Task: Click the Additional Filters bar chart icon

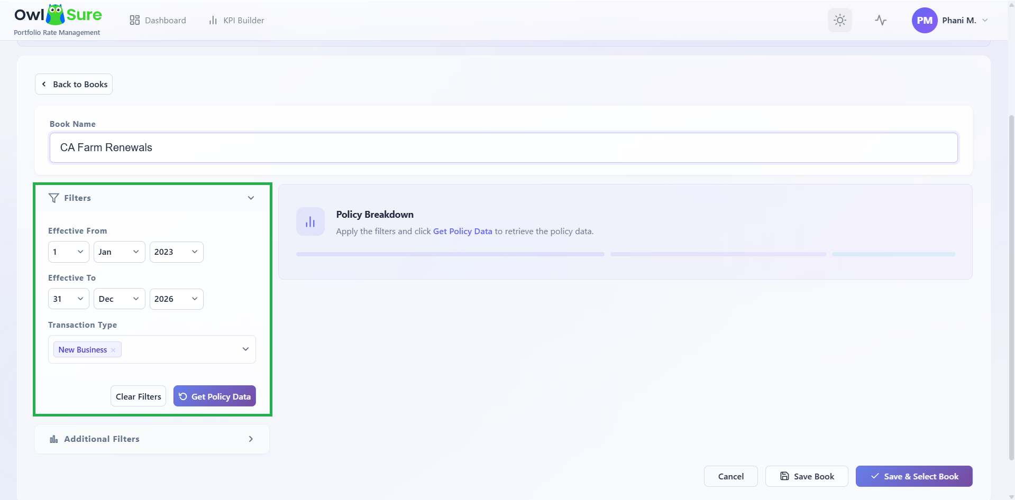Action: (x=53, y=439)
